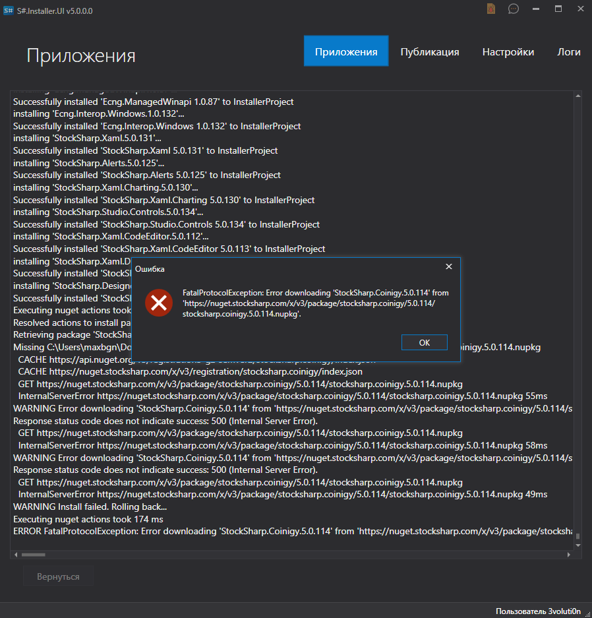
Task: Open the Логи tab
Action: click(x=569, y=52)
